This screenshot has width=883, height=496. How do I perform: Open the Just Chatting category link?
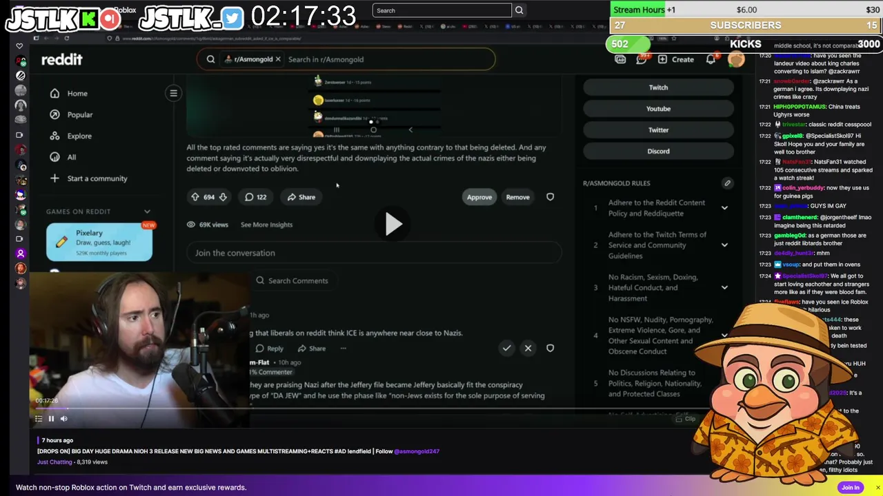[x=54, y=462]
